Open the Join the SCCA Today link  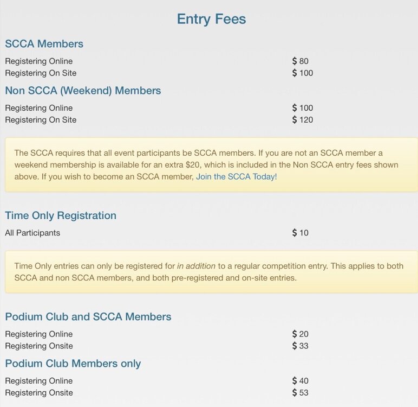237,177
